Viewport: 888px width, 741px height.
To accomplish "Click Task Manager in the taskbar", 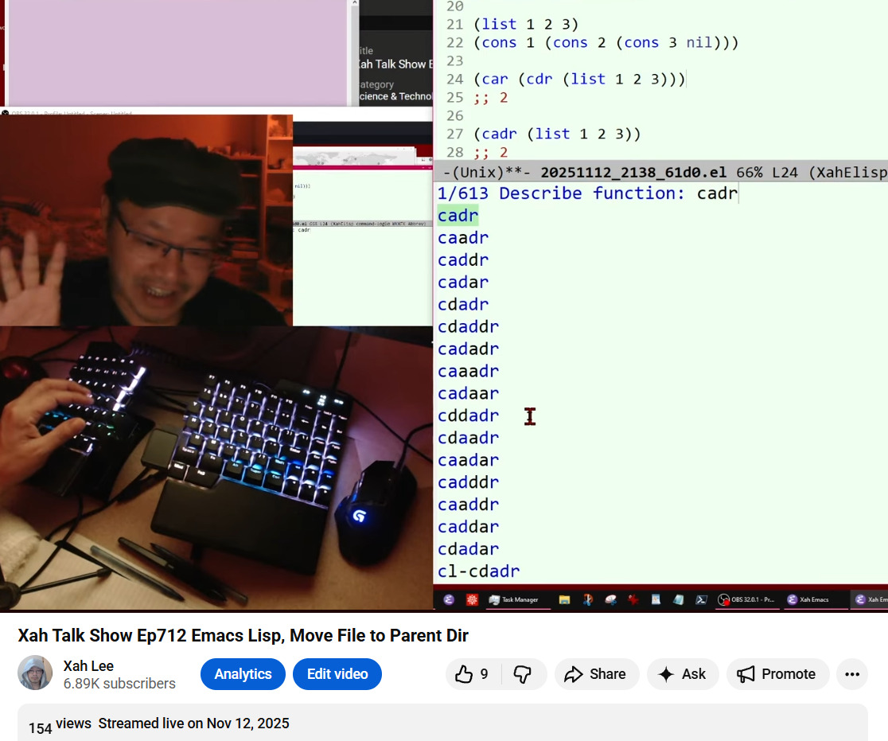I will click(x=514, y=599).
